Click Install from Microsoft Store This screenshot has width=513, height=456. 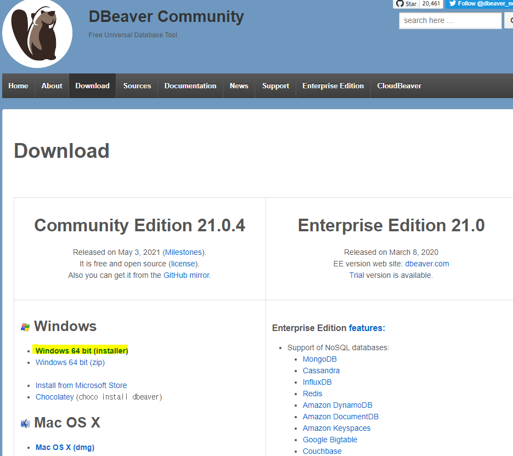[81, 385]
